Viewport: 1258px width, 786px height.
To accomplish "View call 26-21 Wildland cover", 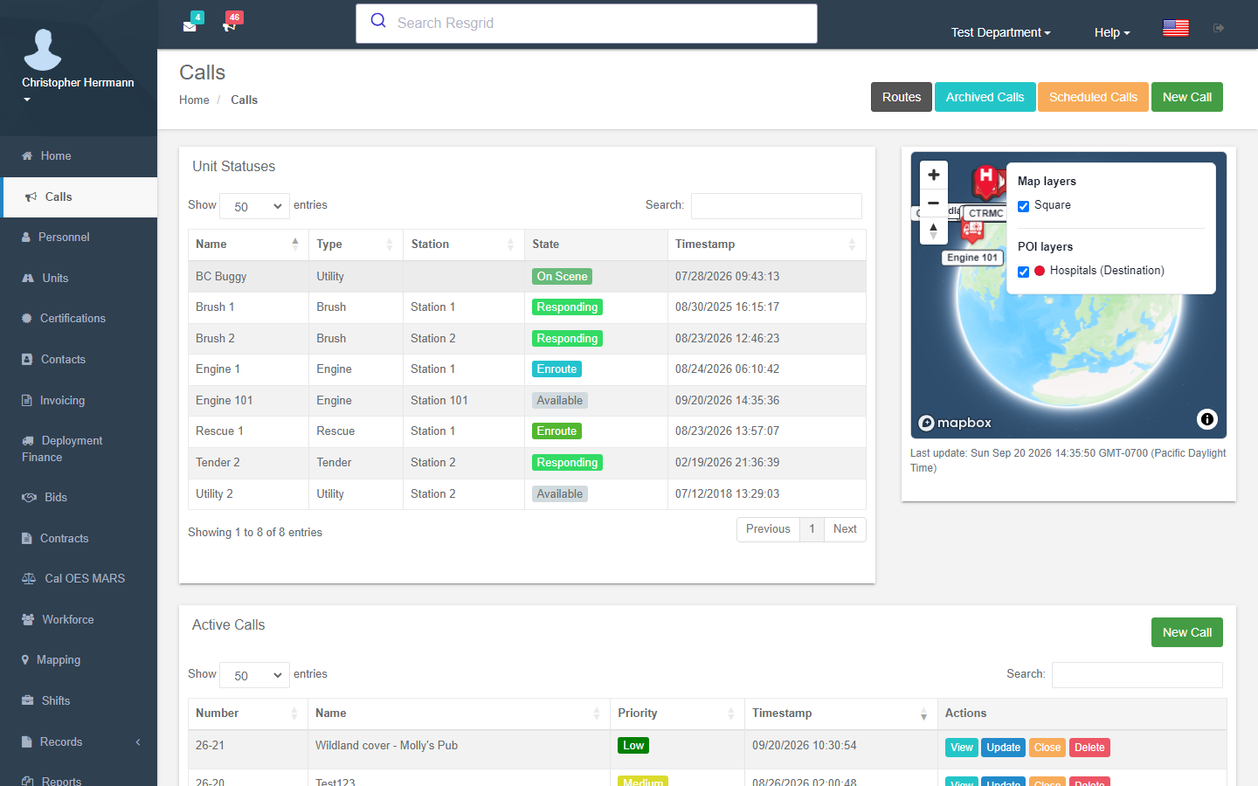I will tap(962, 748).
